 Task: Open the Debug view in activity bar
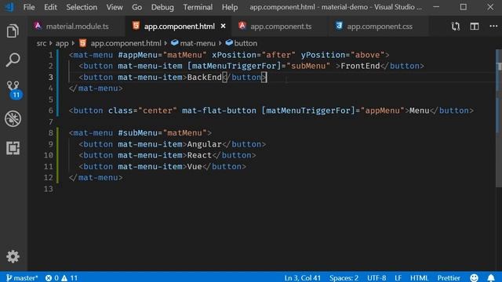pos(13,118)
